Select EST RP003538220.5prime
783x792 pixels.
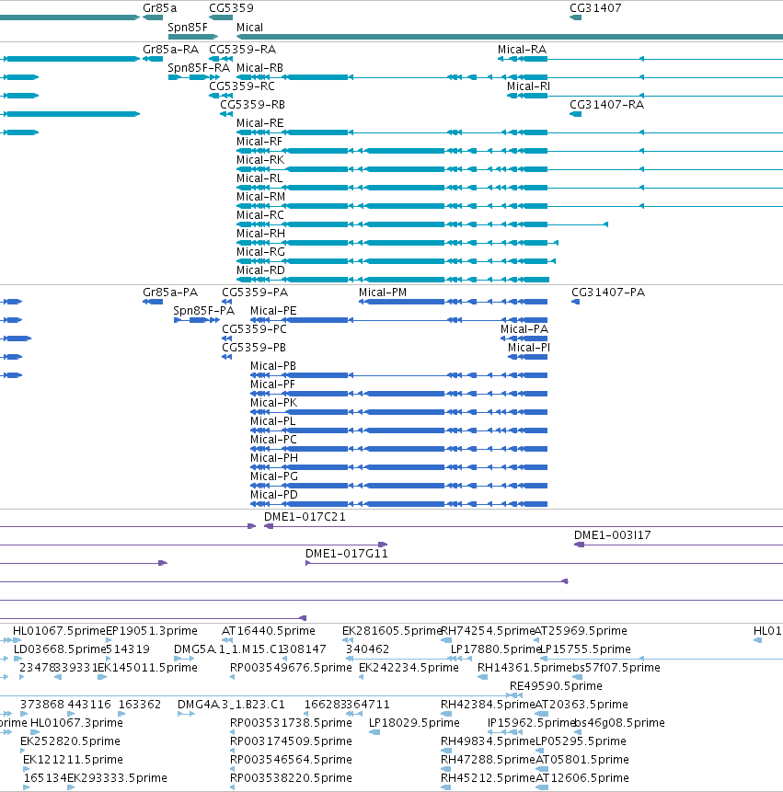232,787
